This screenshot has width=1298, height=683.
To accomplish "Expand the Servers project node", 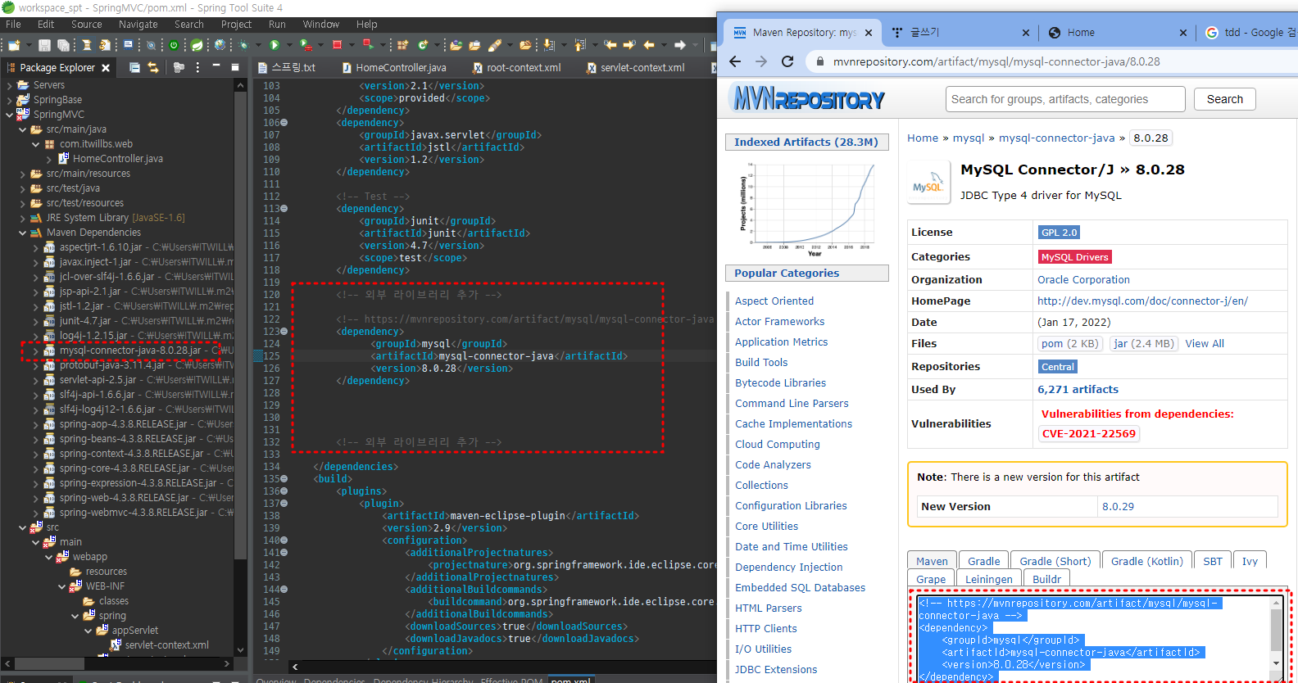I will 10,85.
